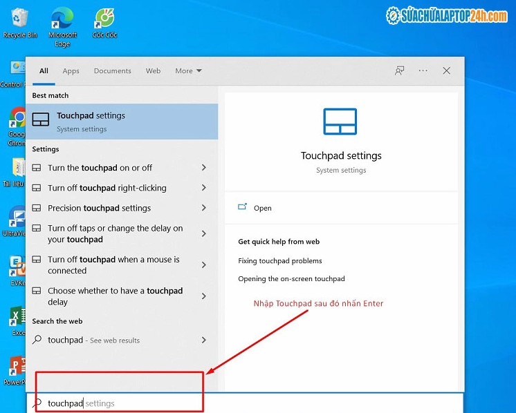Select 'Turn off touchpad right-clicking' result
The width and height of the screenshot is (516, 413).
(x=122, y=188)
